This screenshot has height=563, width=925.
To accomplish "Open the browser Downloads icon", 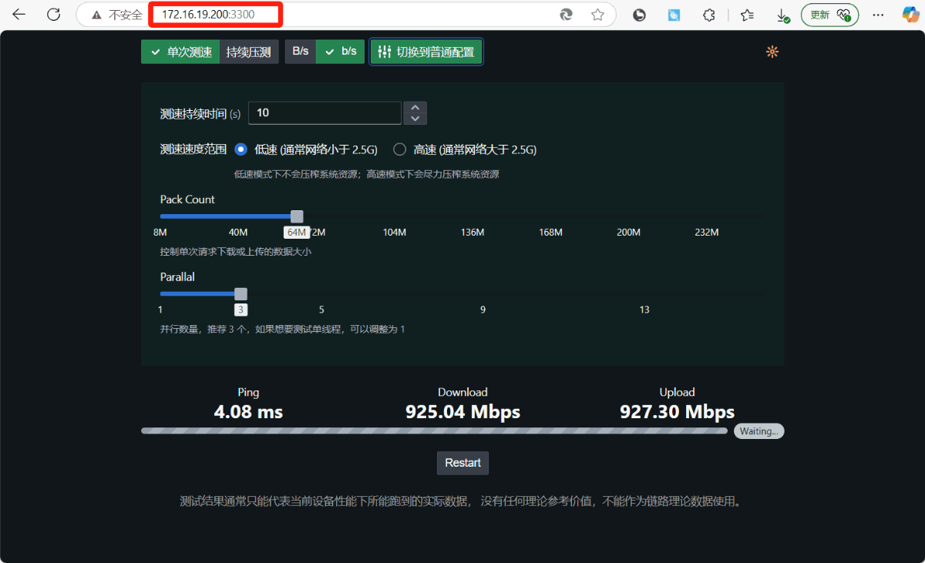I will click(x=782, y=14).
